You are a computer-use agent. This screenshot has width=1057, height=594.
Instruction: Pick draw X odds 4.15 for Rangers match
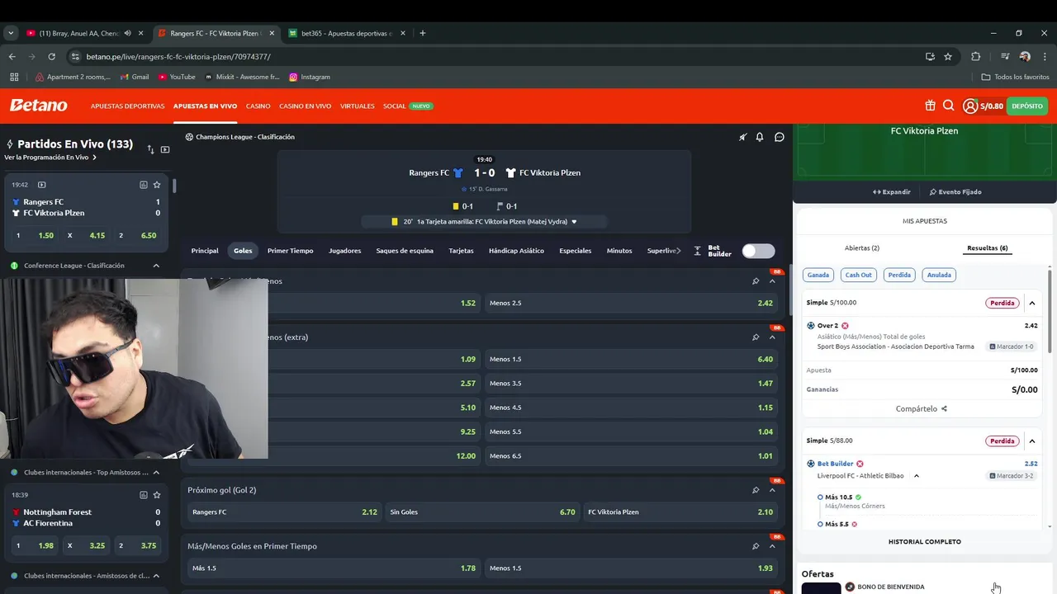pyautogui.click(x=87, y=235)
